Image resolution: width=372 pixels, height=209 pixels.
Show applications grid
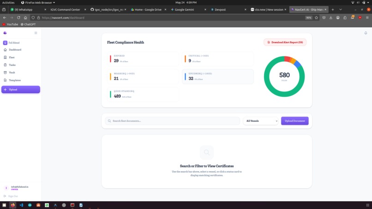pyautogui.click(x=367, y=205)
